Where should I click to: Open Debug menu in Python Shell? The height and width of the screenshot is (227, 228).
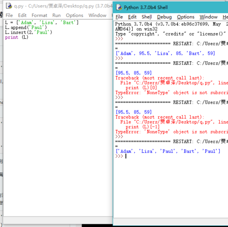pyautogui.click(x=164, y=17)
